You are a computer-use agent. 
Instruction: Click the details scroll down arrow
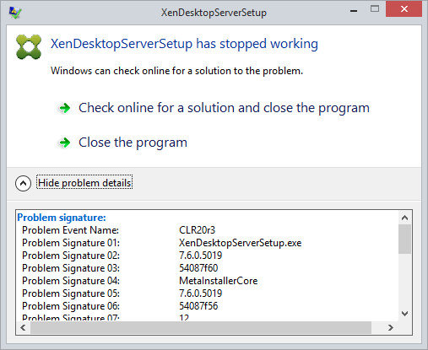tap(404, 314)
